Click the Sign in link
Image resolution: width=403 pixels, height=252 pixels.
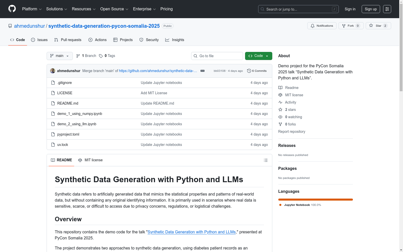(x=350, y=9)
